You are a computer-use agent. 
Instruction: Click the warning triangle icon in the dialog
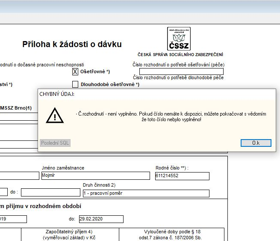(55, 116)
